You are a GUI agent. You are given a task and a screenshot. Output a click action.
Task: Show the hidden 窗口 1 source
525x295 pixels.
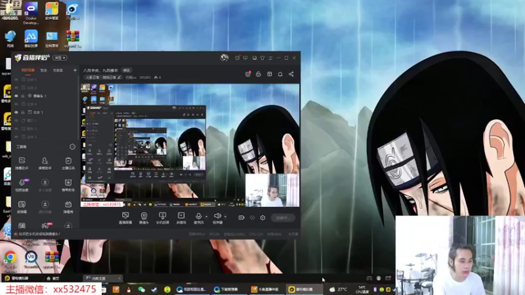tap(16, 121)
